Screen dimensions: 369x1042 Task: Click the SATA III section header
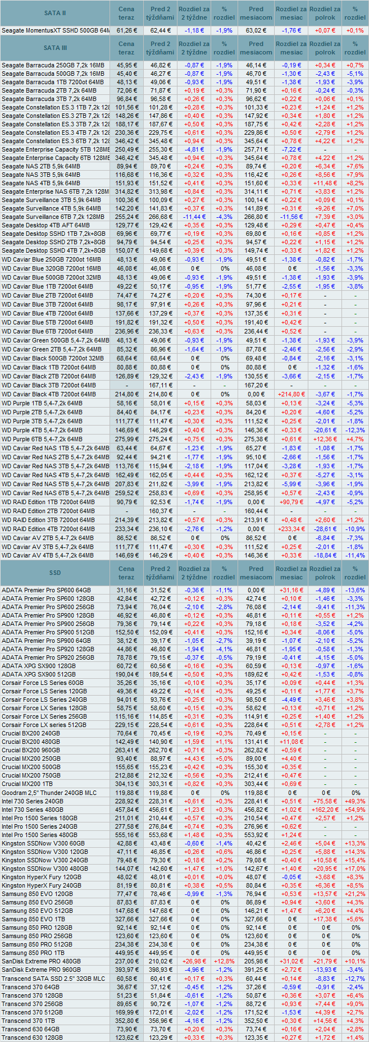(x=55, y=48)
